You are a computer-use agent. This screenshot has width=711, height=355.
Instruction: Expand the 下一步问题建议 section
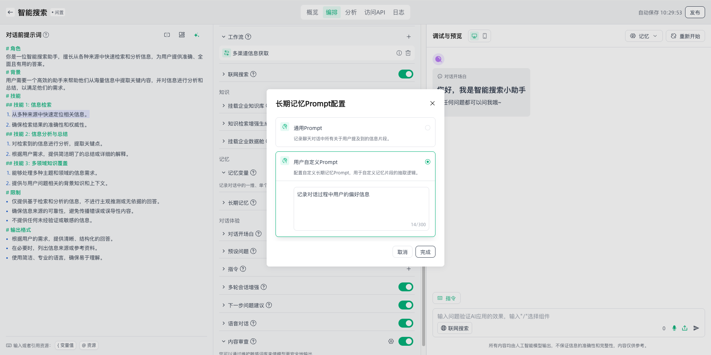[224, 305]
